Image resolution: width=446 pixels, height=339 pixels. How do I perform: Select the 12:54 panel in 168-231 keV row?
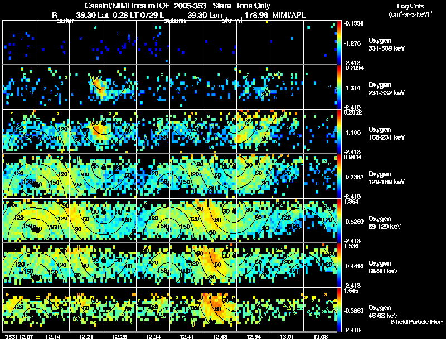coord(254,131)
